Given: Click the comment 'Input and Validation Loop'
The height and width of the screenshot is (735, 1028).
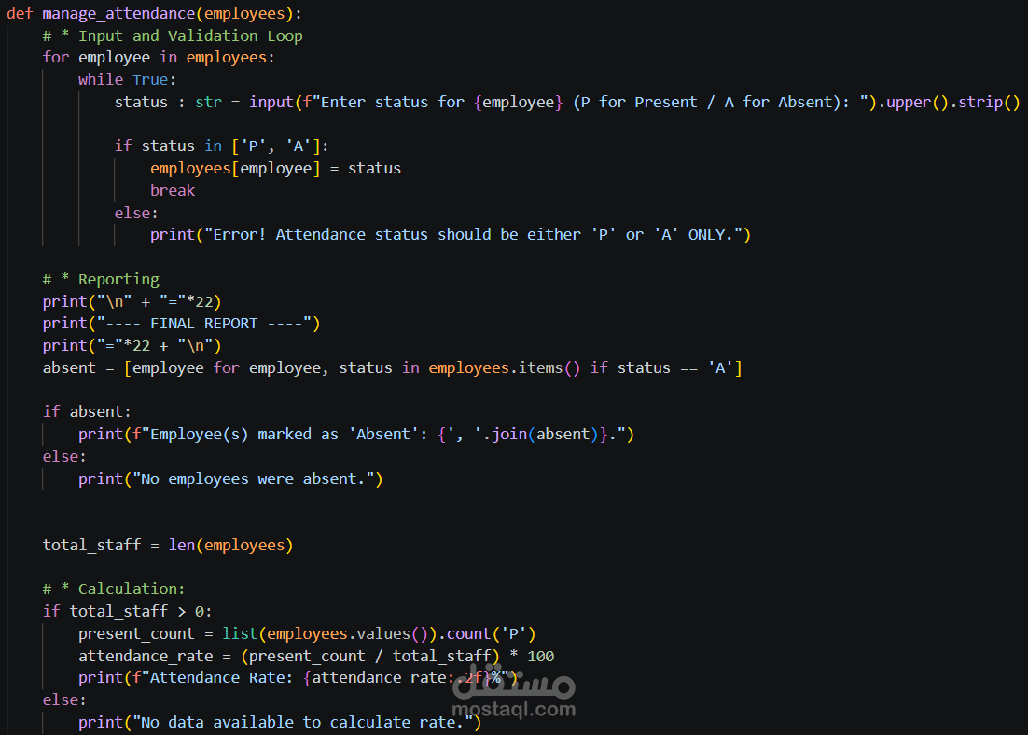Looking at the screenshot, I should pyautogui.click(x=190, y=35).
